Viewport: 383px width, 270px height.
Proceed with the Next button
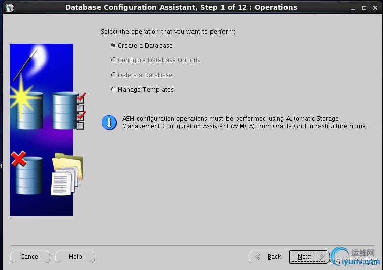(309, 257)
